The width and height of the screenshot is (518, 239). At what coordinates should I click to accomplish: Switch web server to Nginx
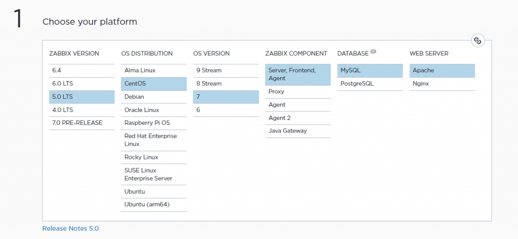[x=442, y=84]
